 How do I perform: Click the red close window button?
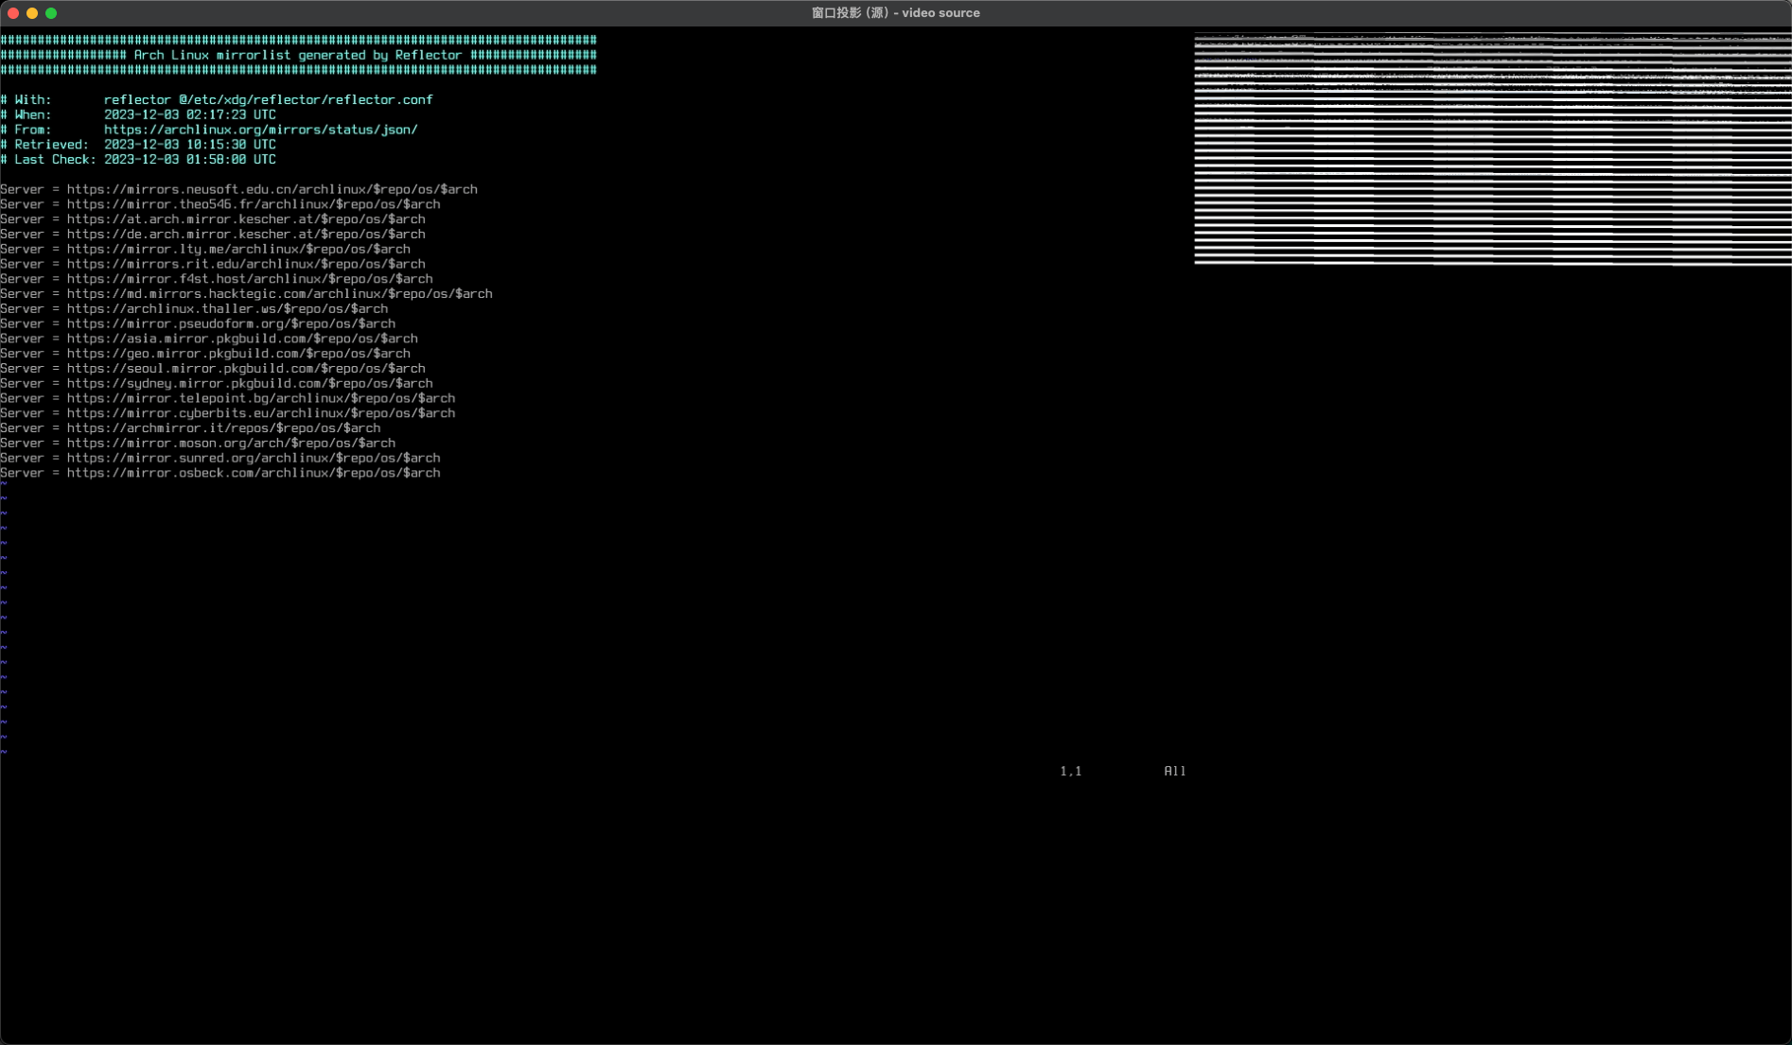(x=13, y=13)
